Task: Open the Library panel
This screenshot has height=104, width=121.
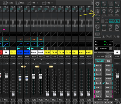Action: pos(97,12)
